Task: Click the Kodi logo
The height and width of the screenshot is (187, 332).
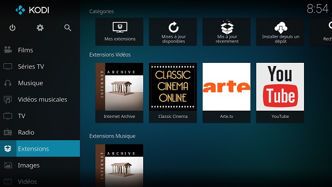Action: pyautogui.click(x=32, y=10)
